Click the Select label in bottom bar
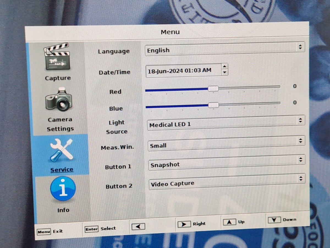 pos(108,228)
